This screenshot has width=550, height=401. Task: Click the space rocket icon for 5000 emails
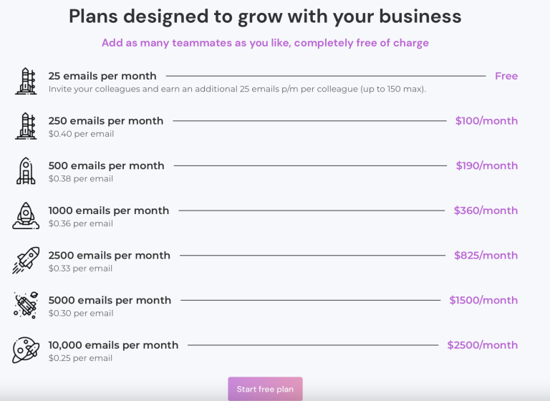tap(26, 305)
